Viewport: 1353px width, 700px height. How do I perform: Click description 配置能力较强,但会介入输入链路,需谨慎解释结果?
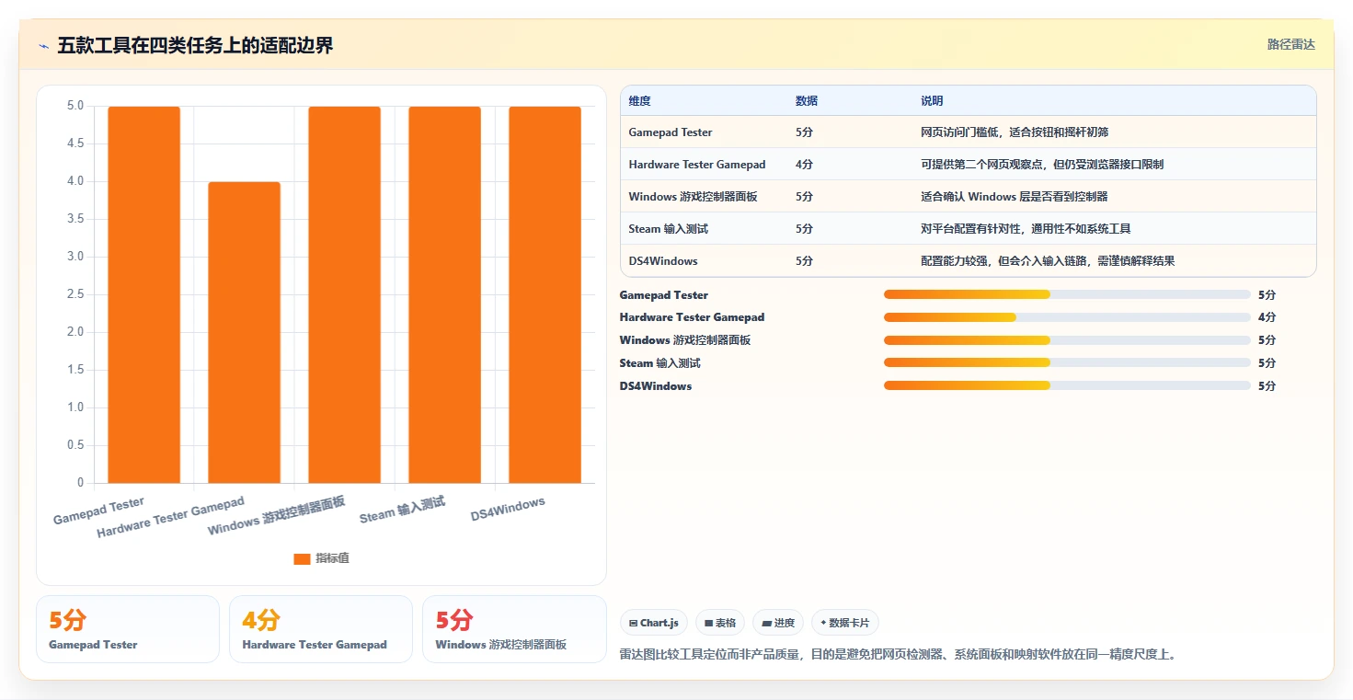pos(1048,261)
